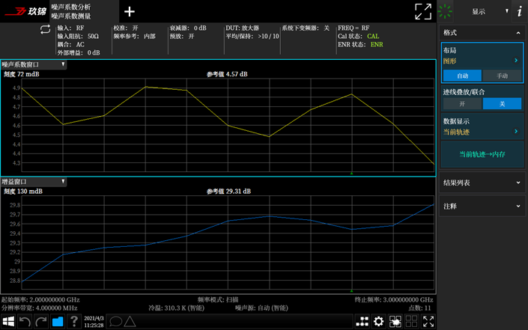Viewport: 528px width, 330px height.
Task: Set layout mode to 手动
Action: point(502,76)
